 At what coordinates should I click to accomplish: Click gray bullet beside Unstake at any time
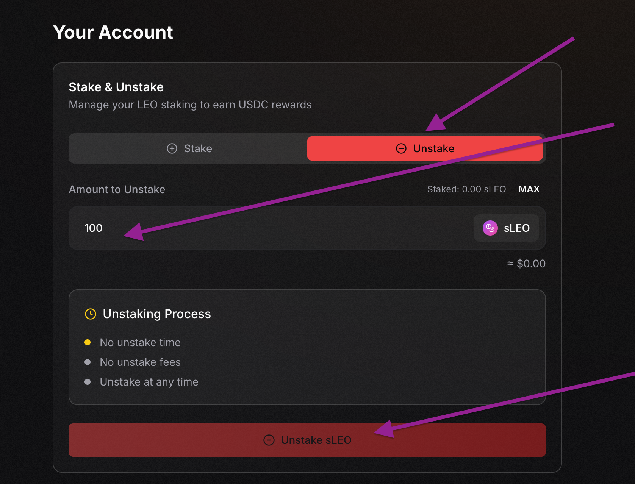(88, 382)
